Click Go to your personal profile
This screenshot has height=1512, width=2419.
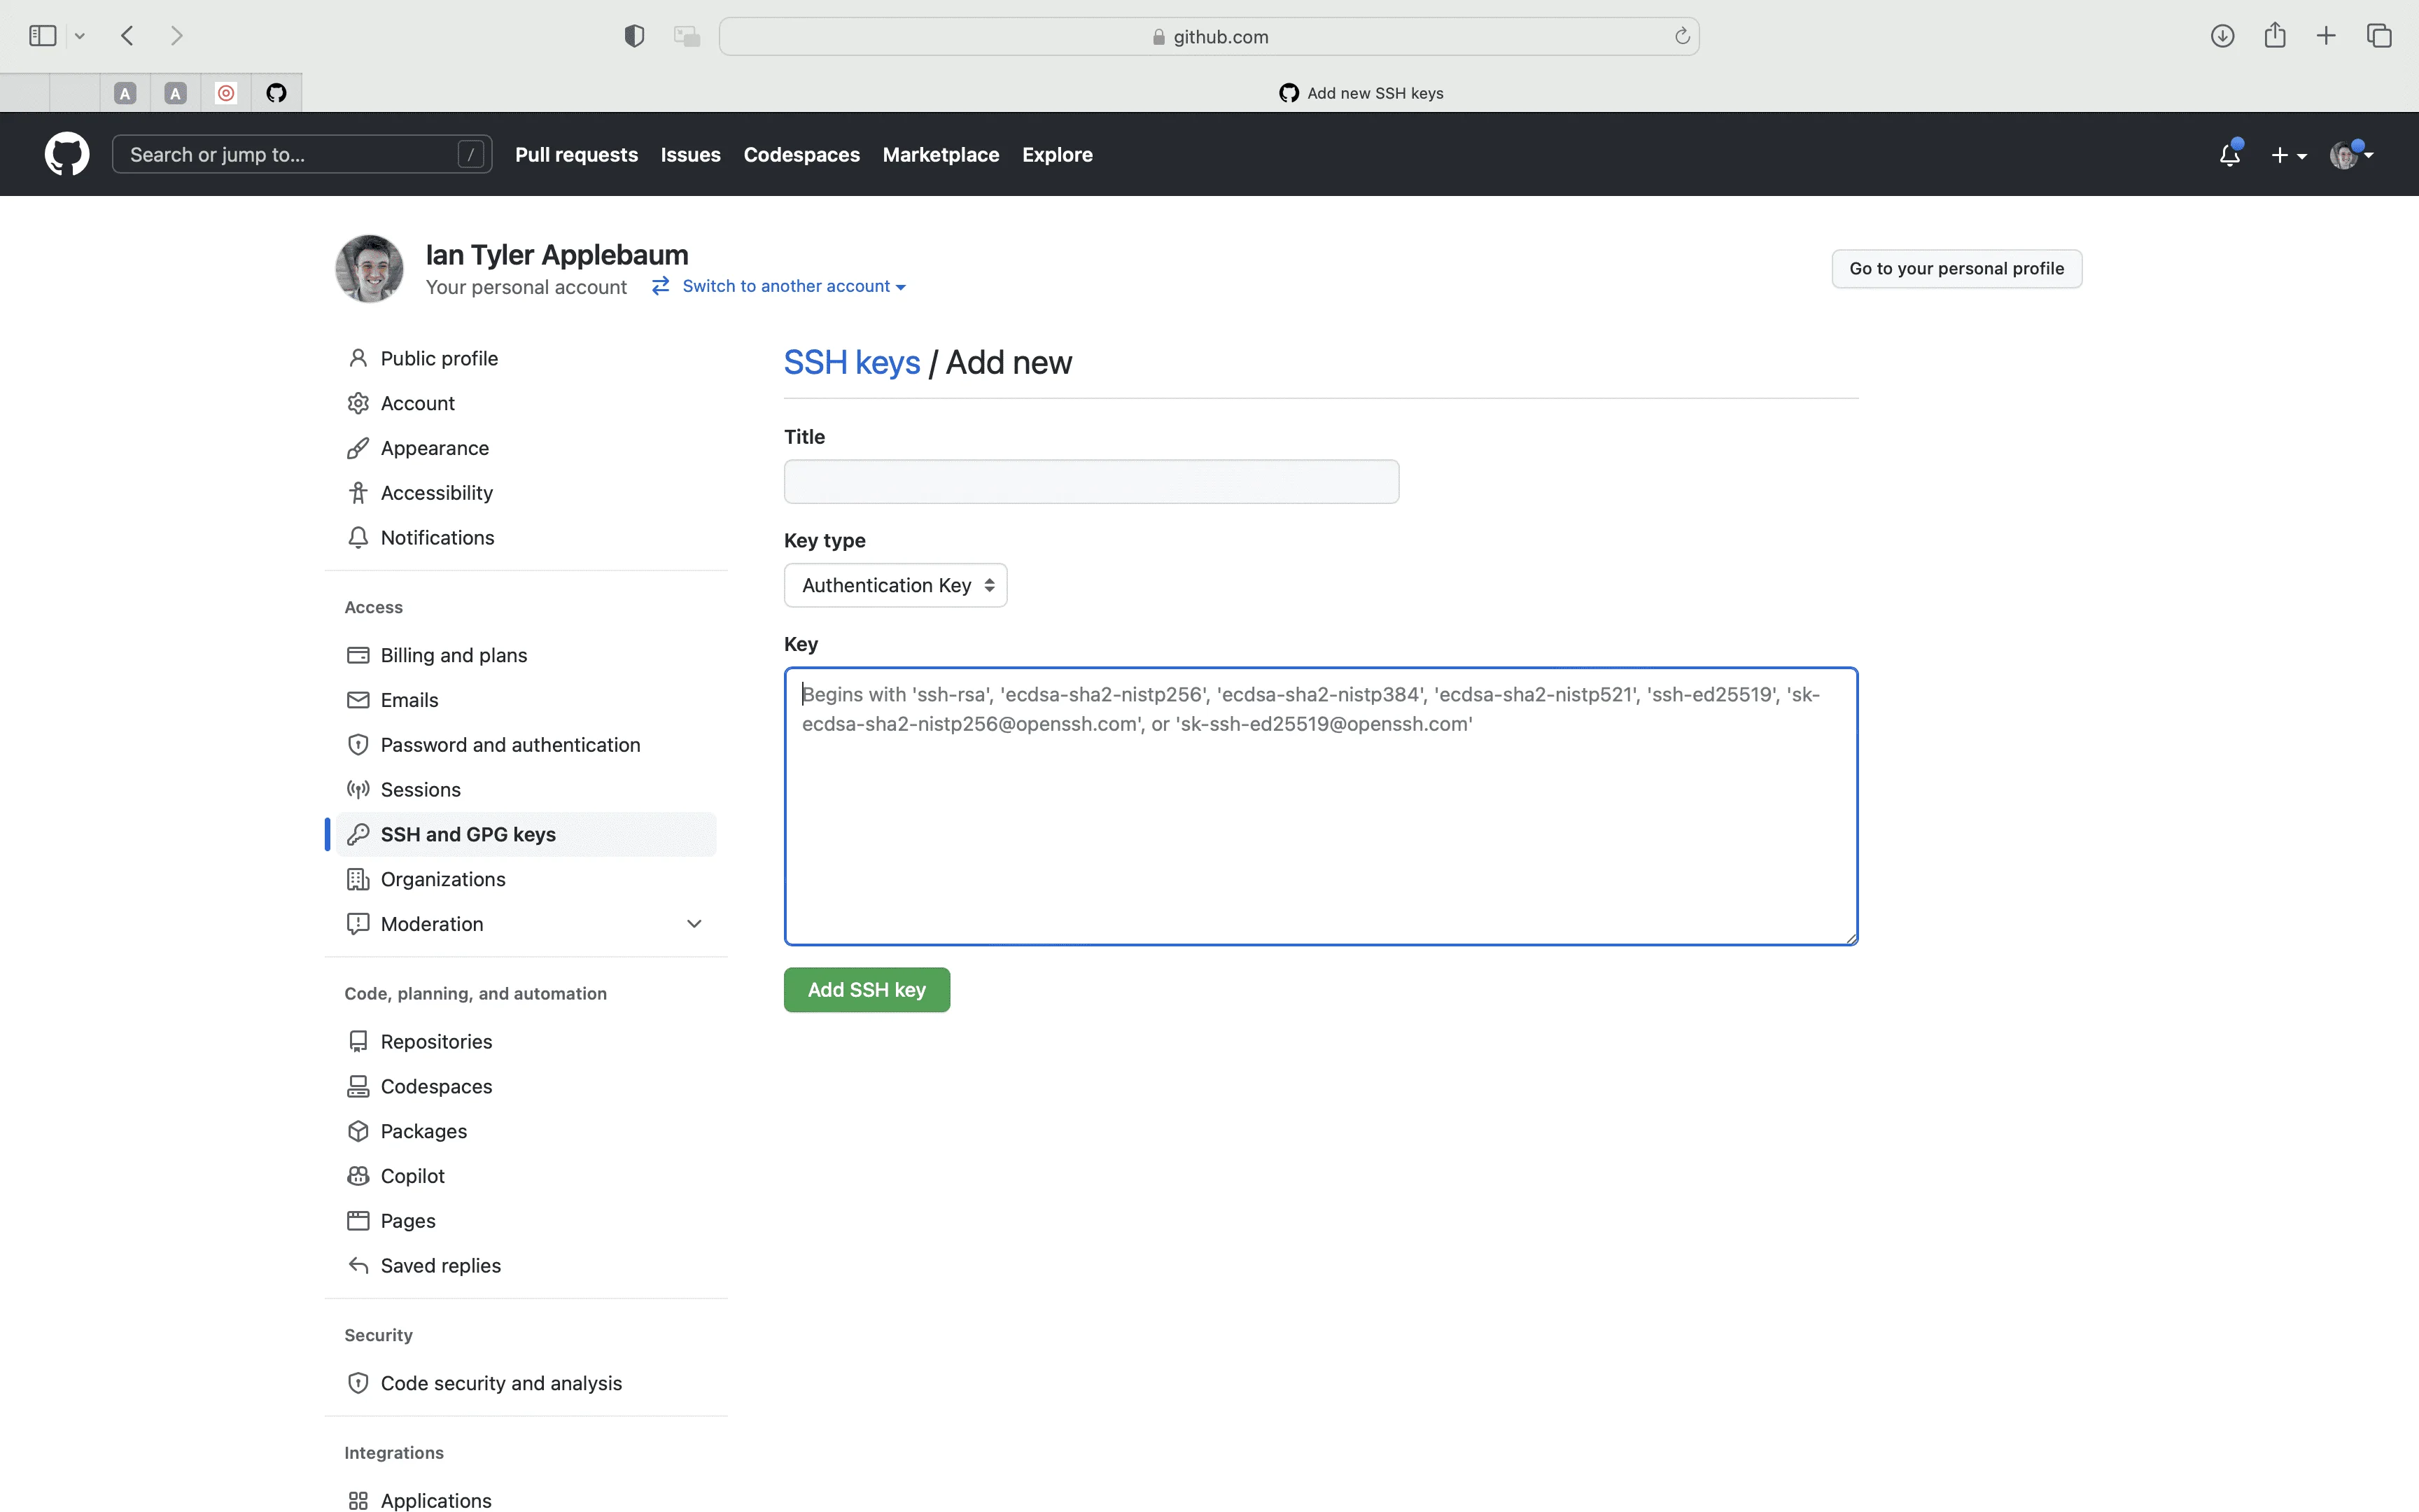tap(1955, 269)
